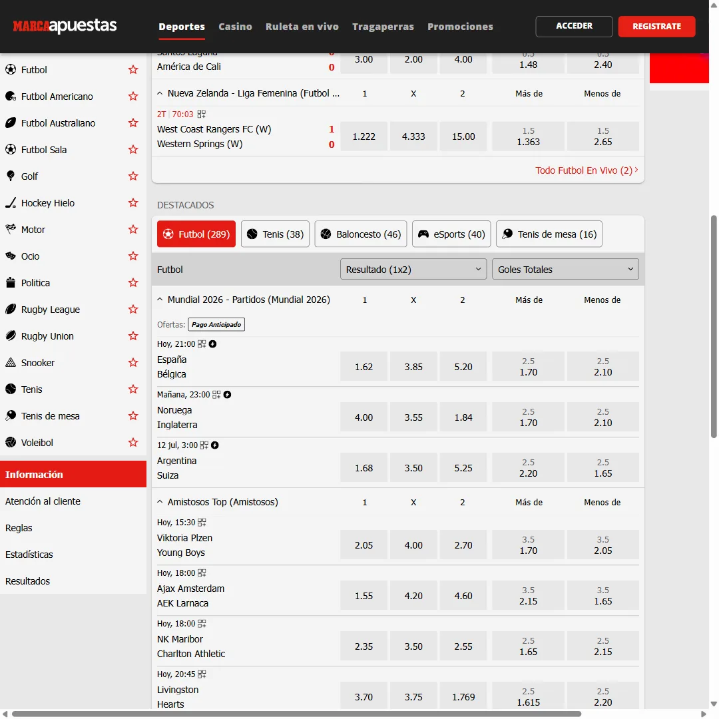719x719 pixels.
Task: Open the Tragaperras tab
Action: pyautogui.click(x=383, y=27)
